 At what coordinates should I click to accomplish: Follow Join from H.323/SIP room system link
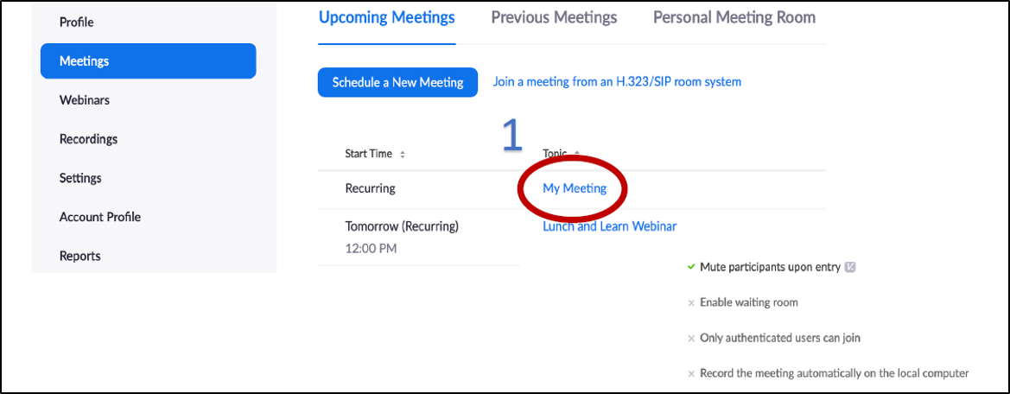tap(617, 82)
